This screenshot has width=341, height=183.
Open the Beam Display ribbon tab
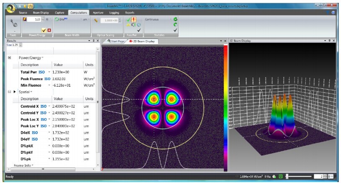(x=41, y=13)
